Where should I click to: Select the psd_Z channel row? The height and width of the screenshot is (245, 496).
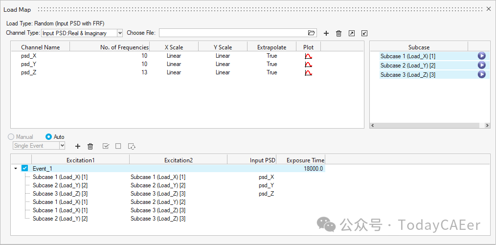click(187, 72)
